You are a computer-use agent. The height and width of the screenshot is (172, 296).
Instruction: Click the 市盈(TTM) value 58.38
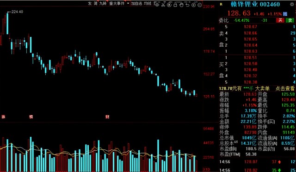(251, 154)
